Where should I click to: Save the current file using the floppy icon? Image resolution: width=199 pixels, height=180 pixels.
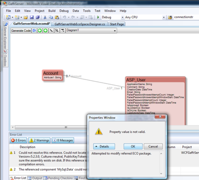tap(32, 17)
